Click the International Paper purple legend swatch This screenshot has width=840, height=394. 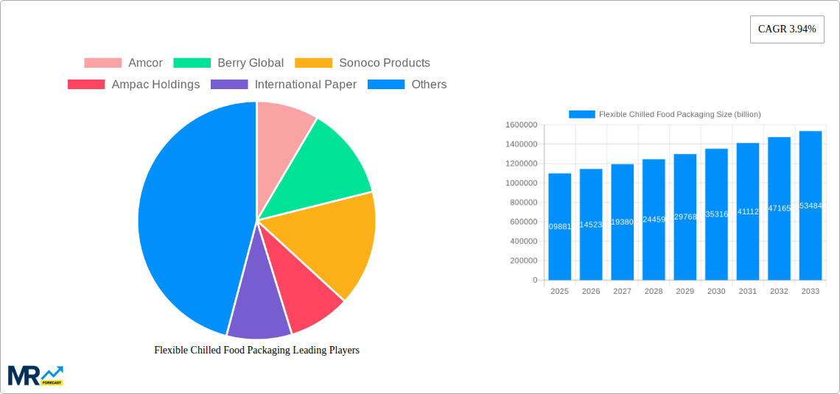click(x=229, y=85)
